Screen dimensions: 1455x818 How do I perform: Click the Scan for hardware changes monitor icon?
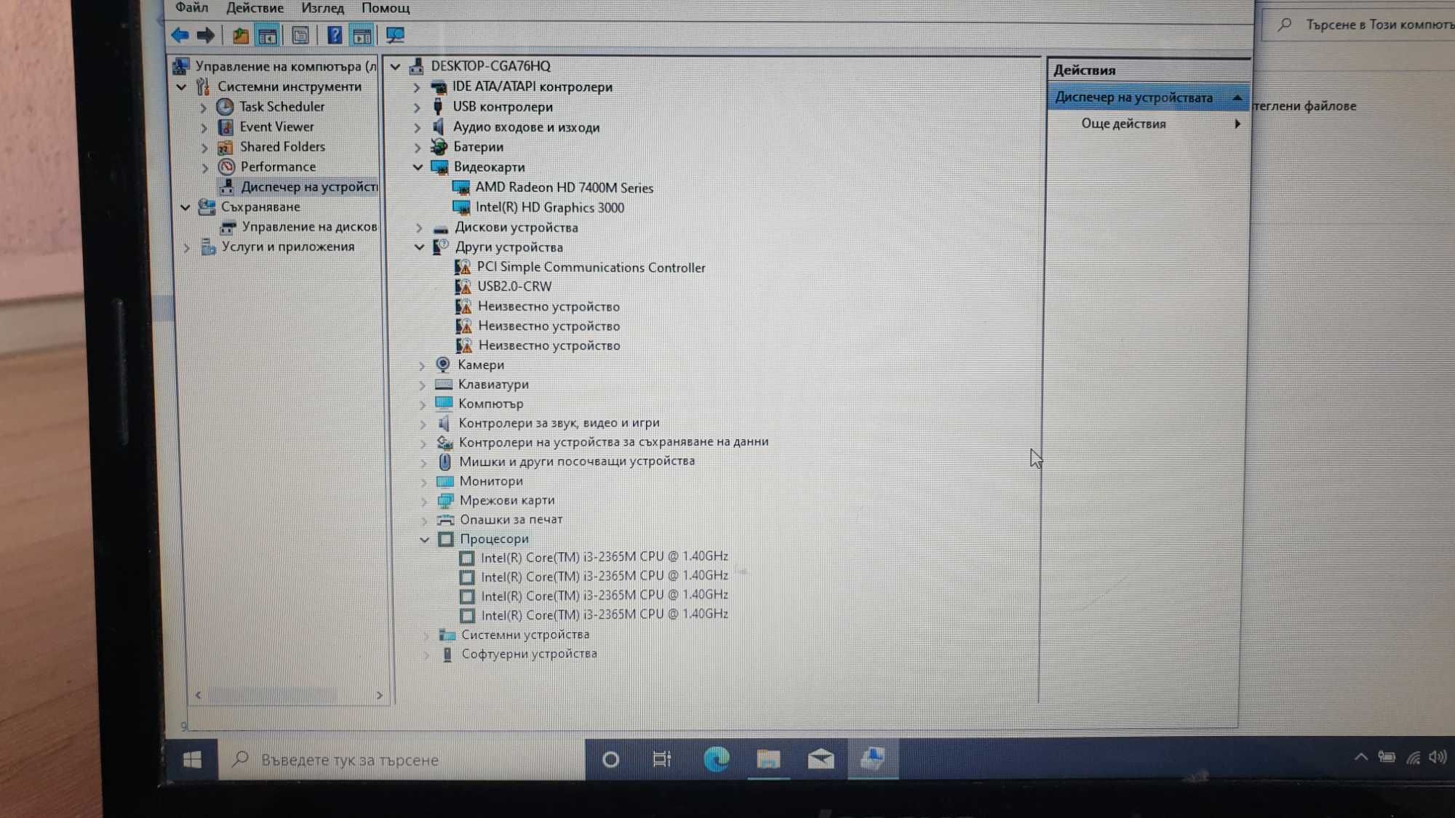(x=395, y=35)
